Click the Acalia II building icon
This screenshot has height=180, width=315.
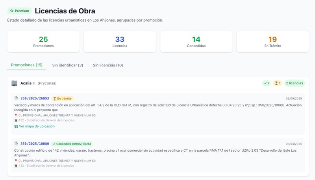point(14,83)
